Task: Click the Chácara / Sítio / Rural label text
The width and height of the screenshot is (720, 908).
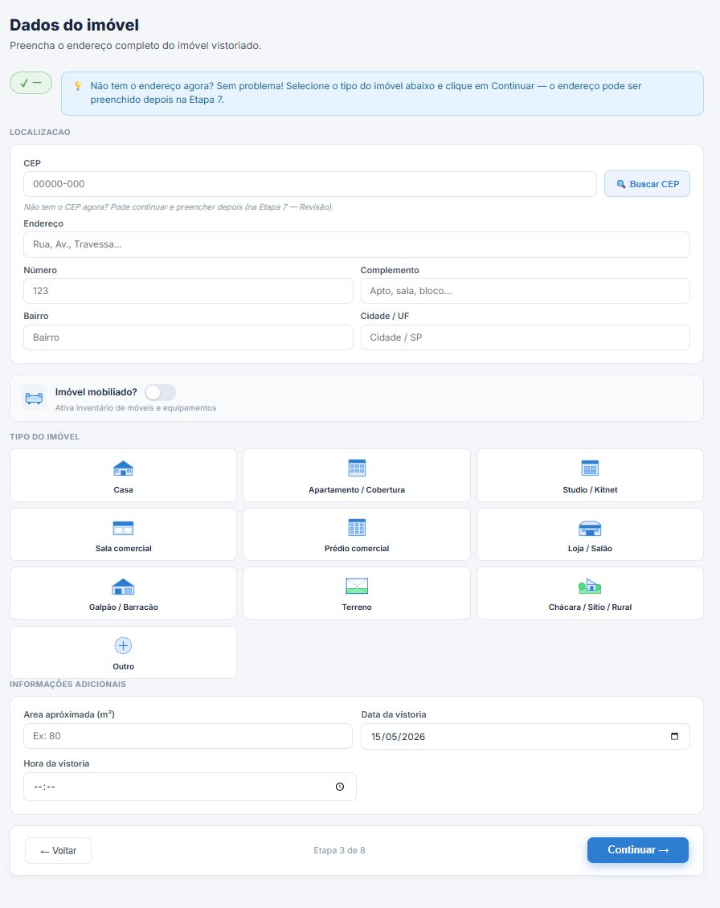Action: [x=590, y=607]
